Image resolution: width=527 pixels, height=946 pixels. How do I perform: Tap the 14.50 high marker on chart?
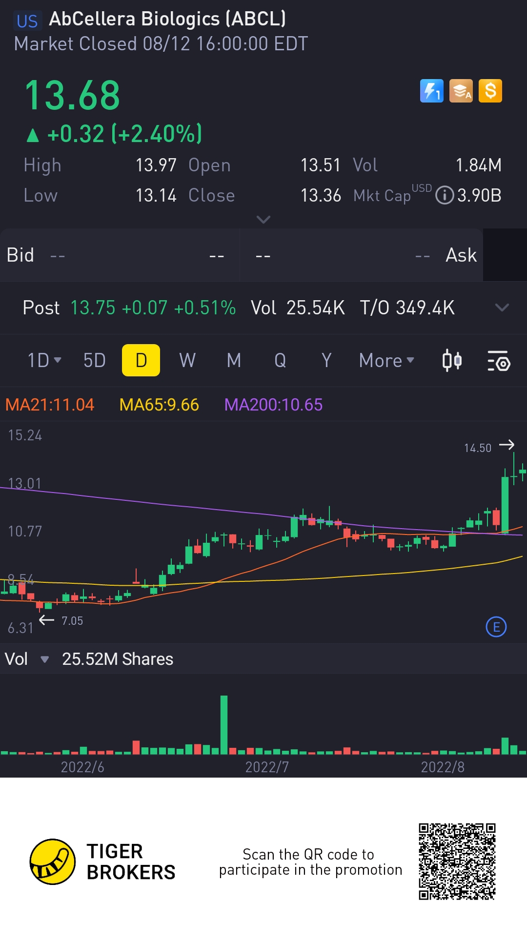point(478,448)
